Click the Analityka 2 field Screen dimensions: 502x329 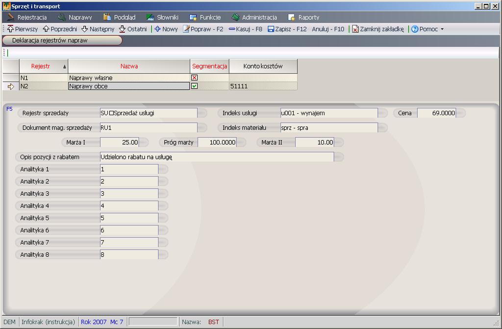pyautogui.click(x=129, y=181)
